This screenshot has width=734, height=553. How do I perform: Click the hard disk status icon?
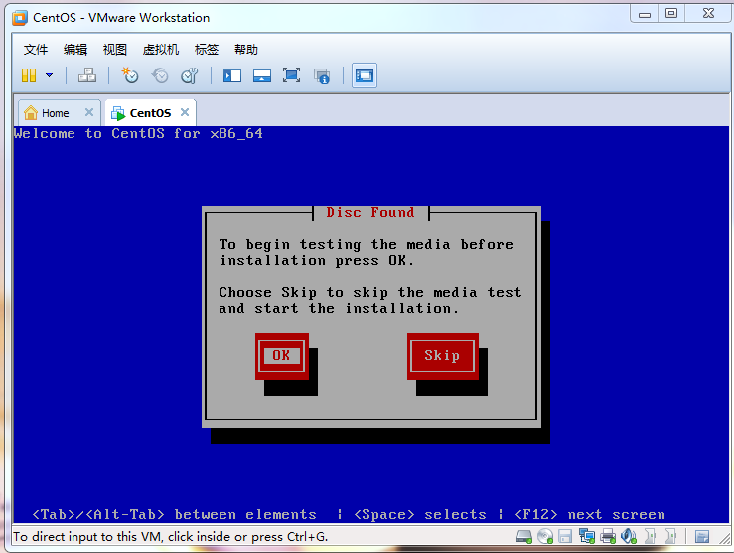click(524, 537)
